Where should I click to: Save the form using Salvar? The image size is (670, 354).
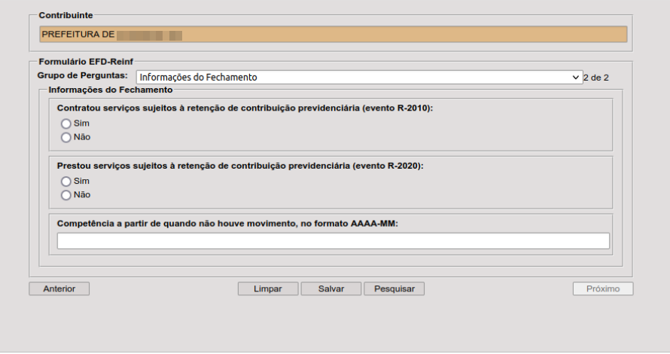[331, 288]
